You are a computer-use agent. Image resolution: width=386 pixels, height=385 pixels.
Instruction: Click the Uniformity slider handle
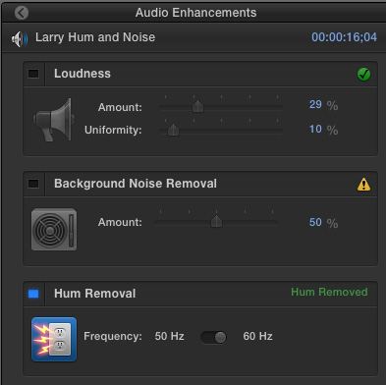coord(173,130)
